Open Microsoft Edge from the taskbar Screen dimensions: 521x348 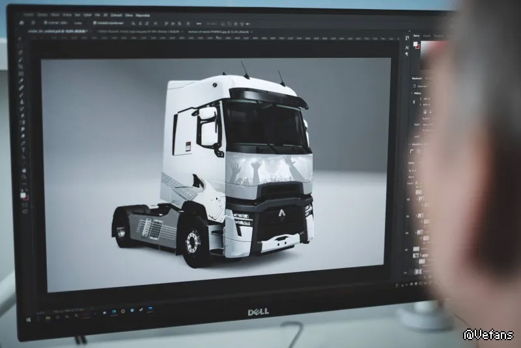pyautogui.click(x=113, y=312)
